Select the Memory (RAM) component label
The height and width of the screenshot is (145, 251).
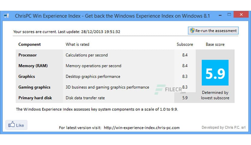[33, 66]
